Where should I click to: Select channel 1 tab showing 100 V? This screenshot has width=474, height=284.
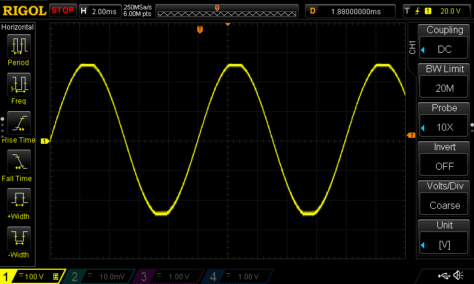click(x=33, y=276)
